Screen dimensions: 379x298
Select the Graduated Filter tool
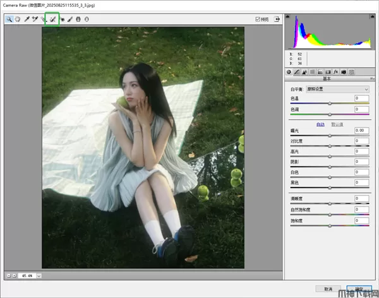[x=78, y=20]
